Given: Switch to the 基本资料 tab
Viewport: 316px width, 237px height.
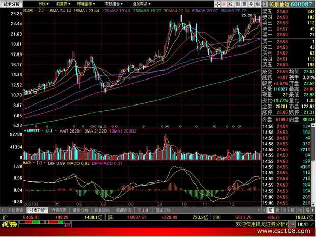Looking at the screenshot, I should (163, 210).
